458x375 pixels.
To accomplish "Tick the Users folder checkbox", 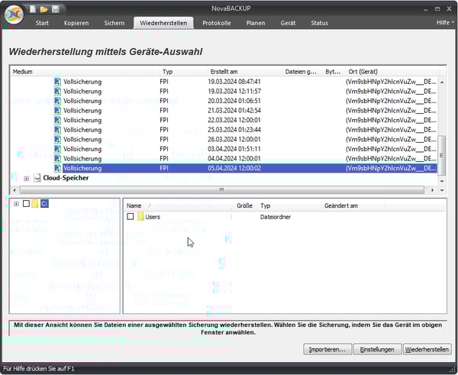I will tap(131, 217).
